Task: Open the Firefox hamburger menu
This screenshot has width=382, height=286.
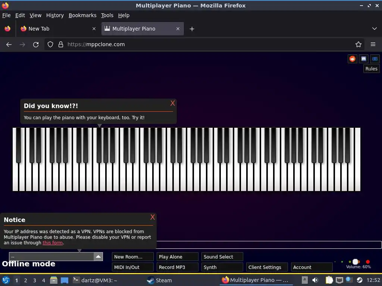Action: click(373, 45)
